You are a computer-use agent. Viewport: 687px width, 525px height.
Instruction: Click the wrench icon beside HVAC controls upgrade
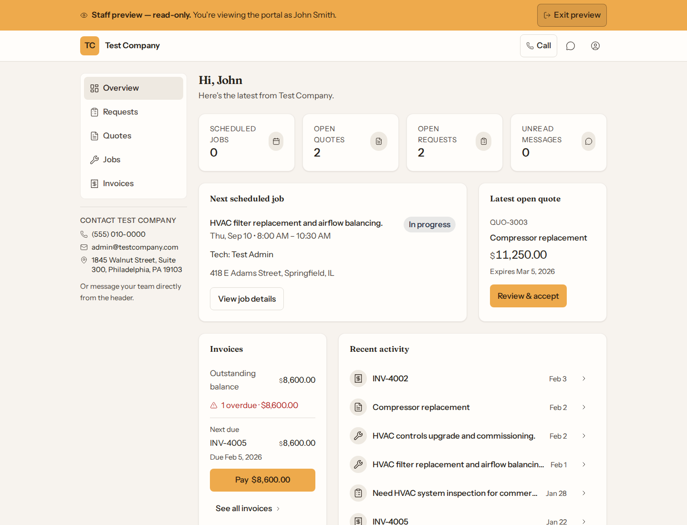point(358,436)
